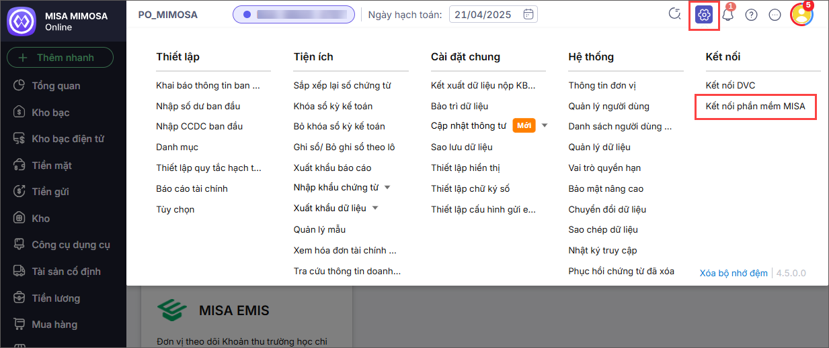Open Kết nối phần mềm MISA
The image size is (829, 348).
[x=755, y=106]
